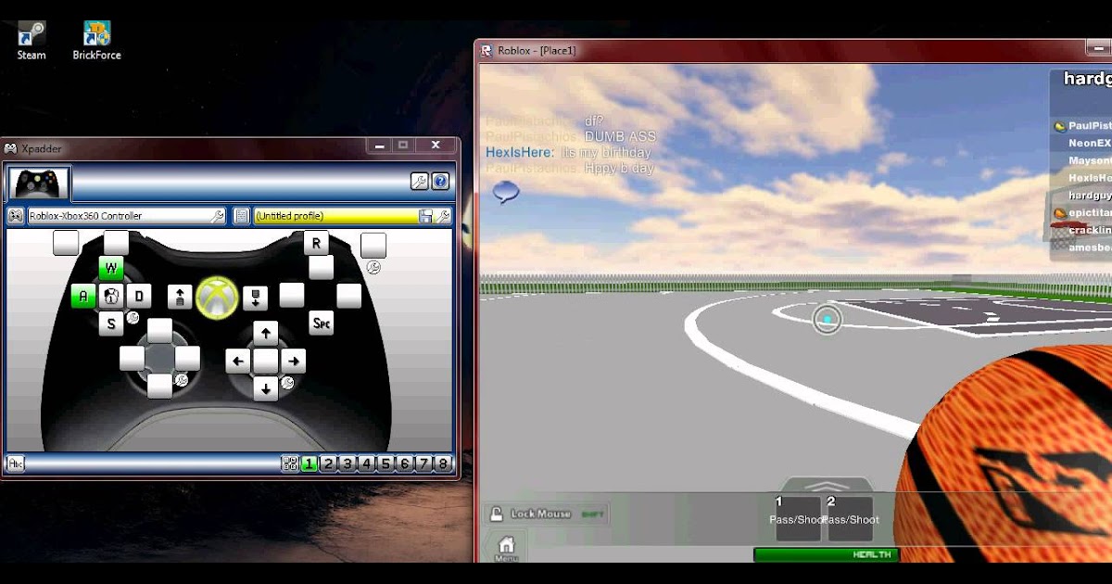Click the S key on left stick
Screen dimensions: 1112x584
[x=111, y=324]
